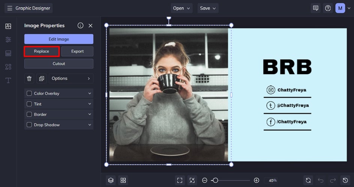The width and height of the screenshot is (354, 187).
Task: Click the zoom in plus icon
Action: coord(256,180)
